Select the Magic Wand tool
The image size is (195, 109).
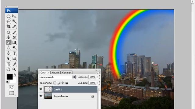[14, 21]
